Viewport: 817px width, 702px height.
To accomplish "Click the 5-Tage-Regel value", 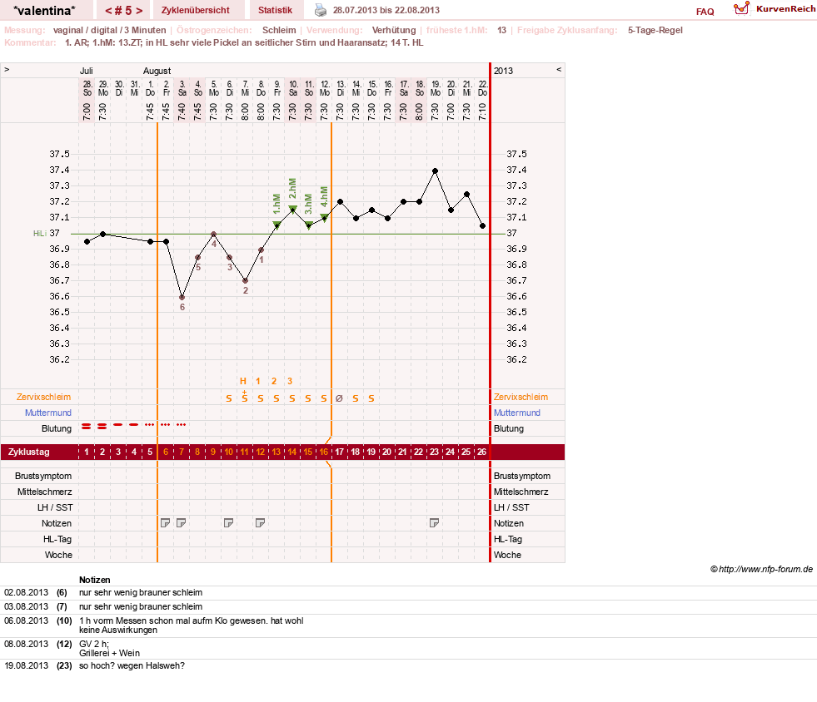I will [x=655, y=30].
